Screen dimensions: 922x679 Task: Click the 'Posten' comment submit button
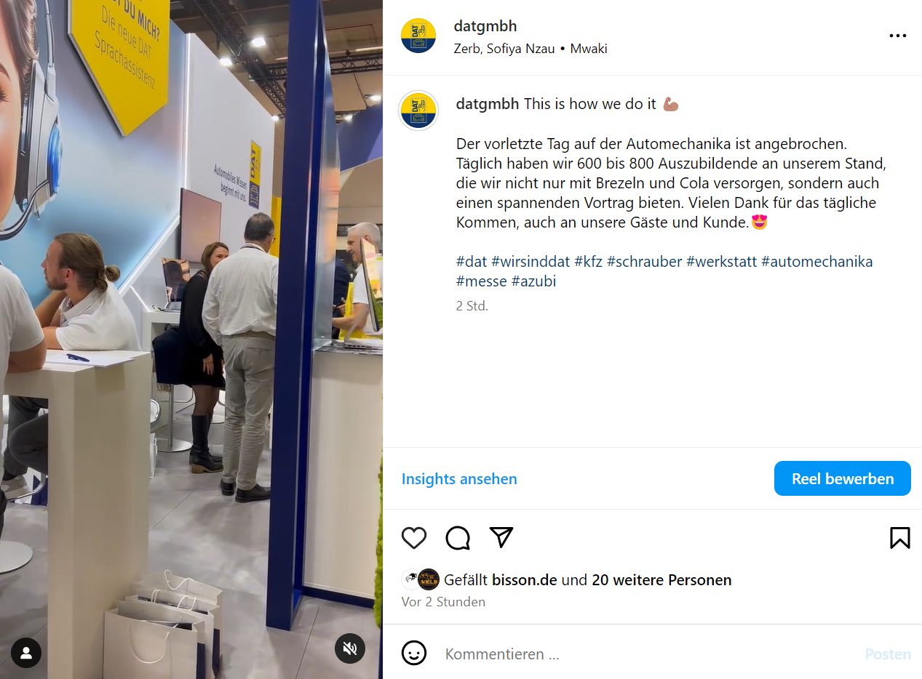[888, 654]
